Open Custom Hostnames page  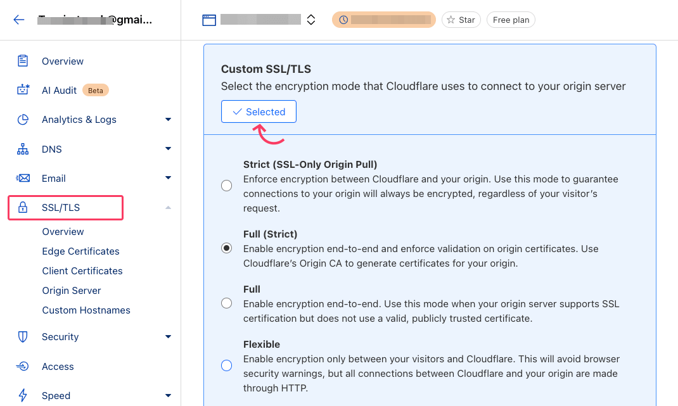click(86, 310)
